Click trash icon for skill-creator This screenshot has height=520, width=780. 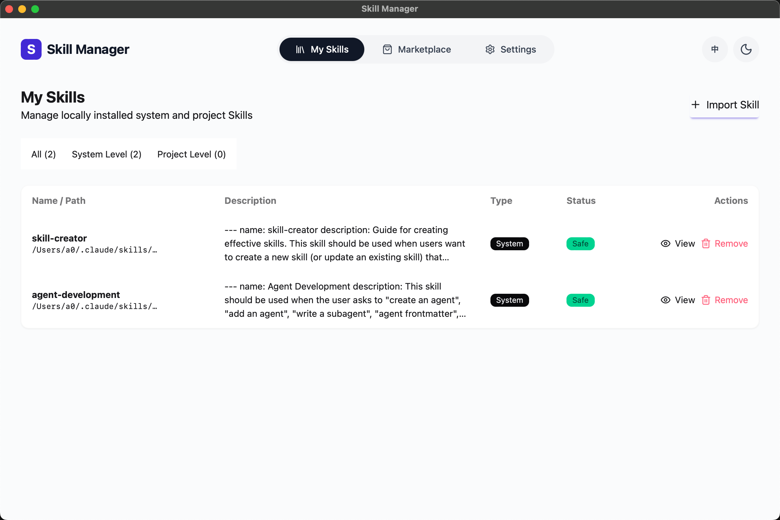point(706,243)
